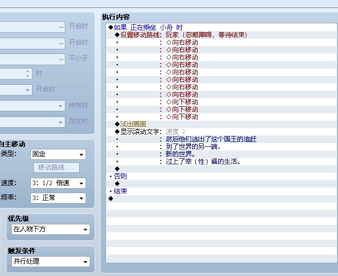Open the 优先级 dropdown showing 在人物下方
This screenshot has height=276, width=338.
coord(51,229)
